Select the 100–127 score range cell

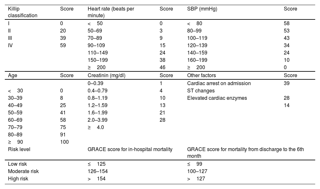(197, 171)
